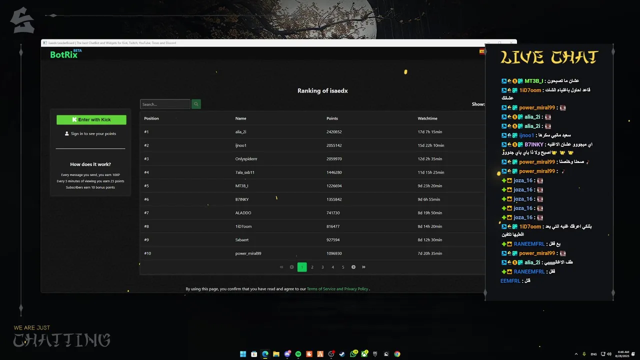Open Crunchyroll app from taskbar
This screenshot has height=360, width=640.
309,354
